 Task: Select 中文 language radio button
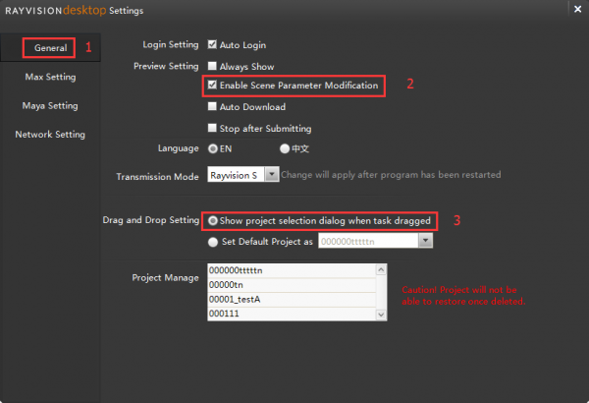(x=285, y=148)
